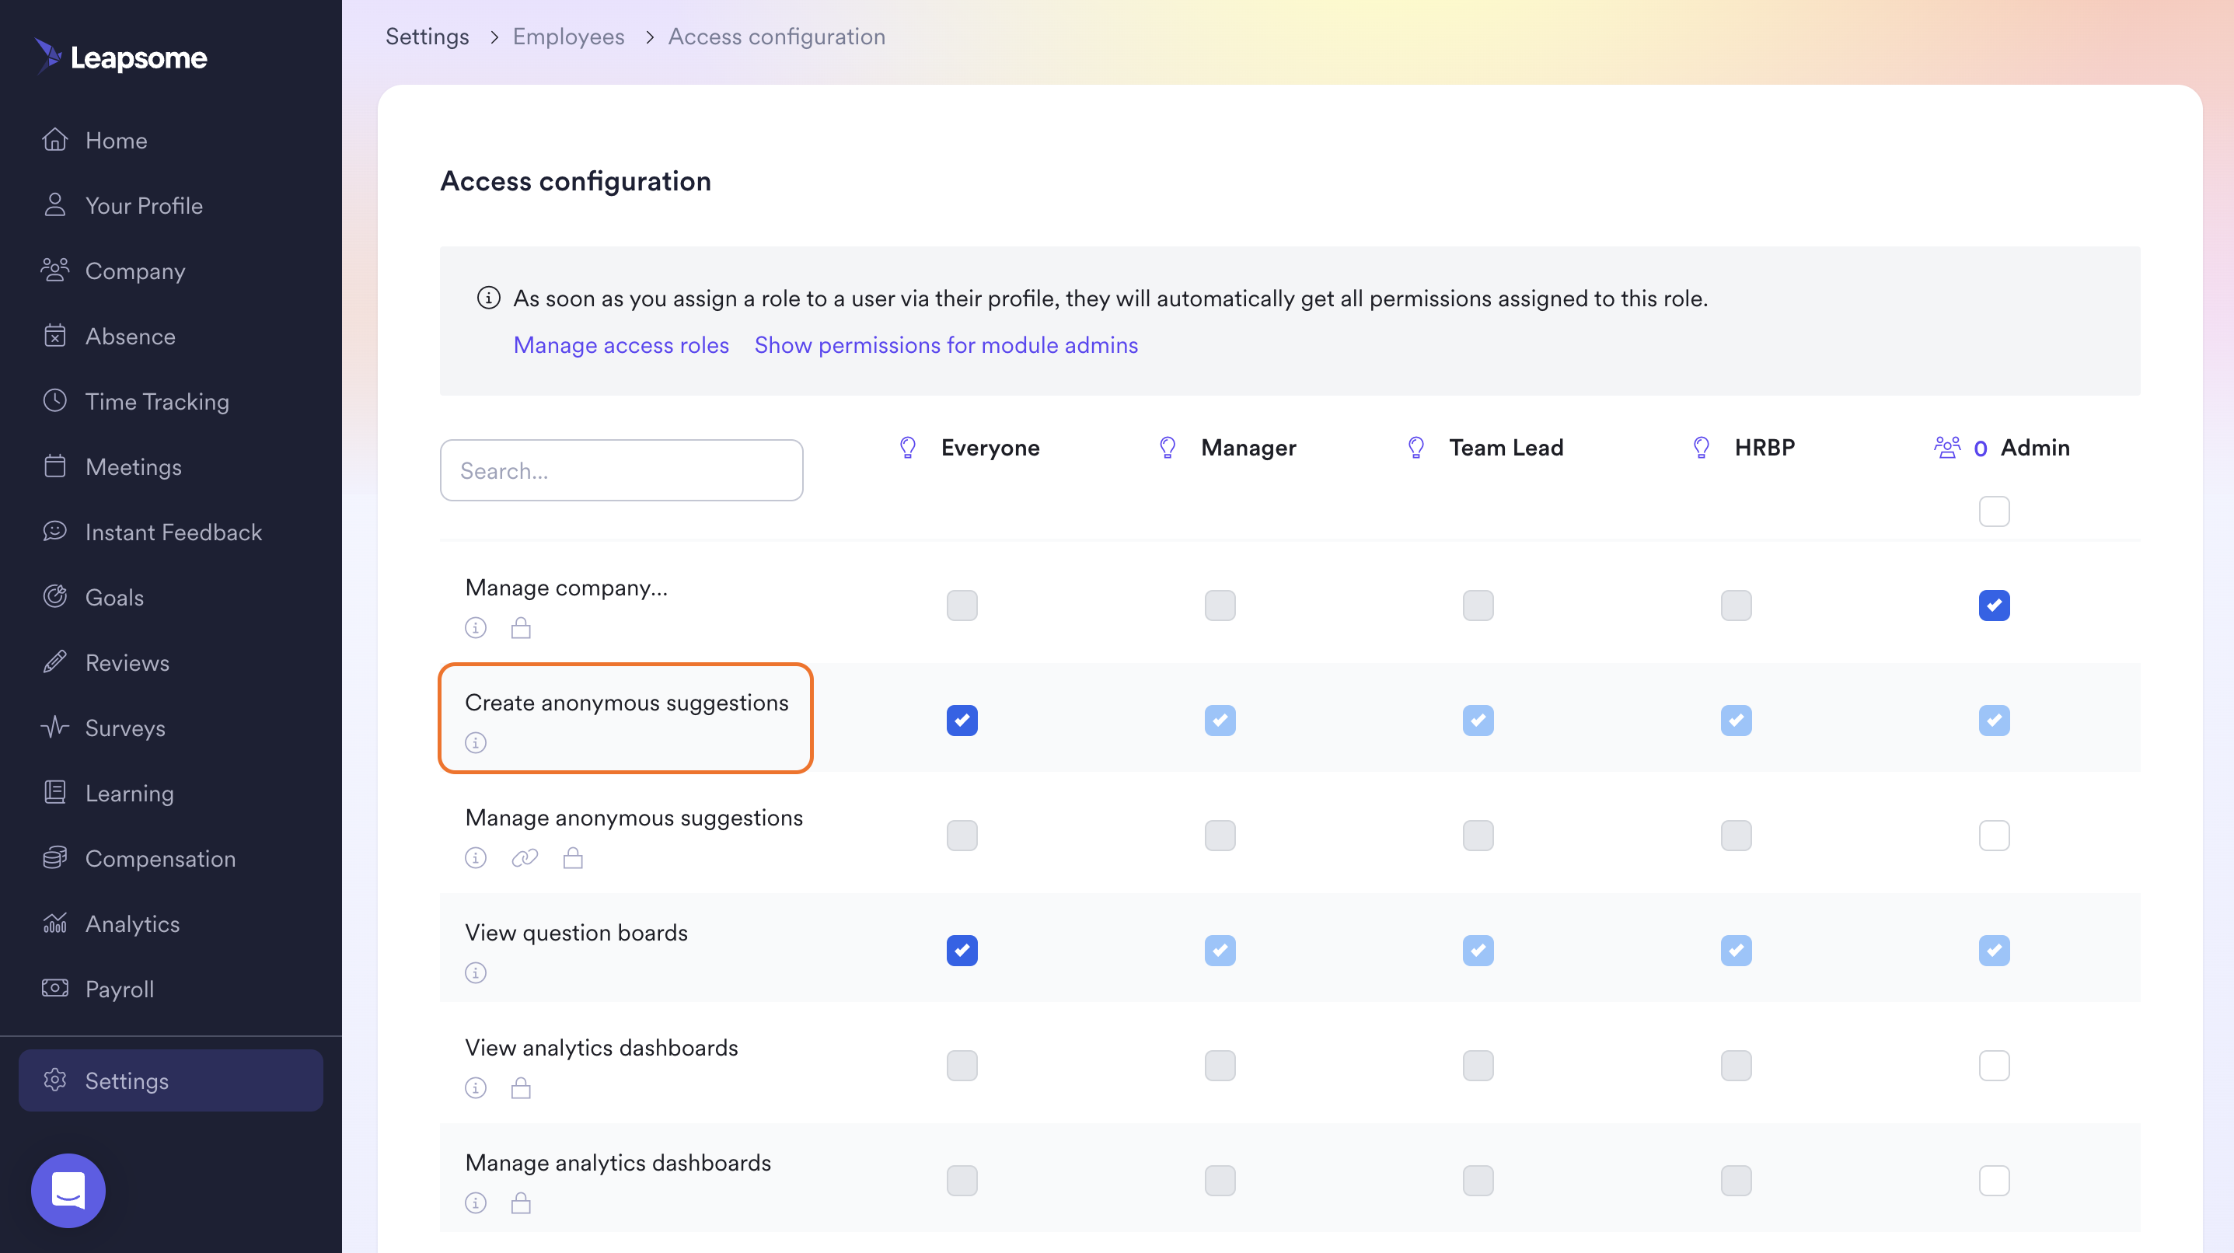The image size is (2234, 1253).
Task: Click link icon under Manage anonymous suggestions
Action: tap(525, 857)
